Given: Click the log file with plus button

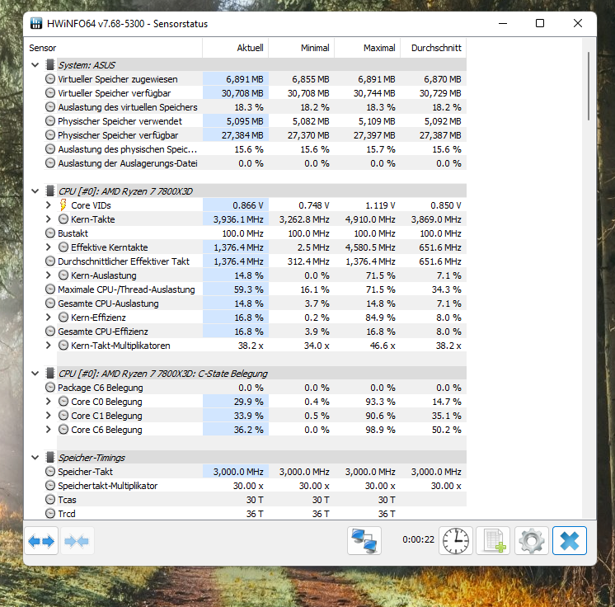Looking at the screenshot, I should tap(493, 541).
